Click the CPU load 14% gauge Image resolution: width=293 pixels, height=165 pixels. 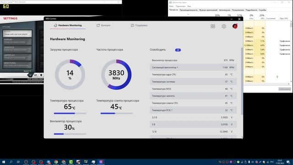(70, 75)
